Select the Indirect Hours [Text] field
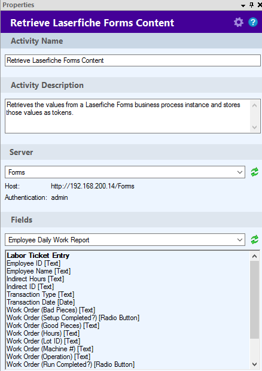The height and width of the screenshot is (371, 262). click(35, 279)
